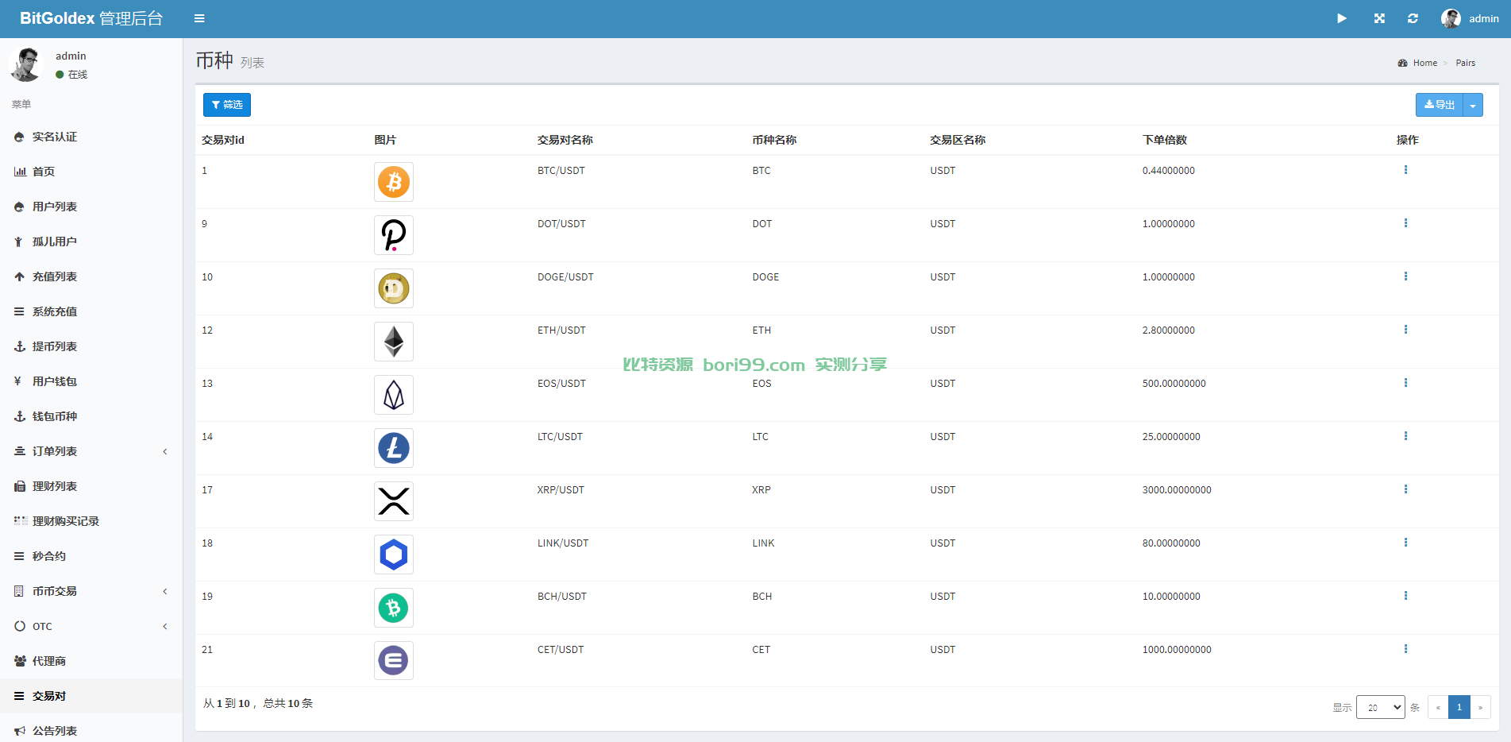Open actions menu for EOS/USDT row
This screenshot has width=1511, height=742.
tap(1405, 383)
